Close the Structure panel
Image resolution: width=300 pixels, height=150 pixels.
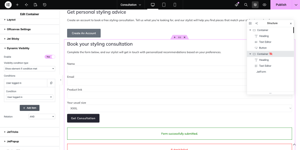pyautogui.click(x=291, y=24)
